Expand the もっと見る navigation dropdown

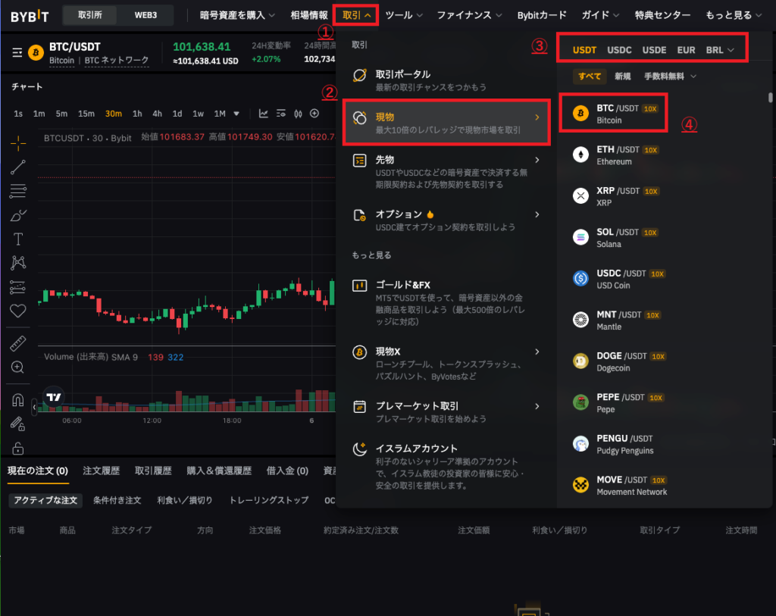pos(734,15)
